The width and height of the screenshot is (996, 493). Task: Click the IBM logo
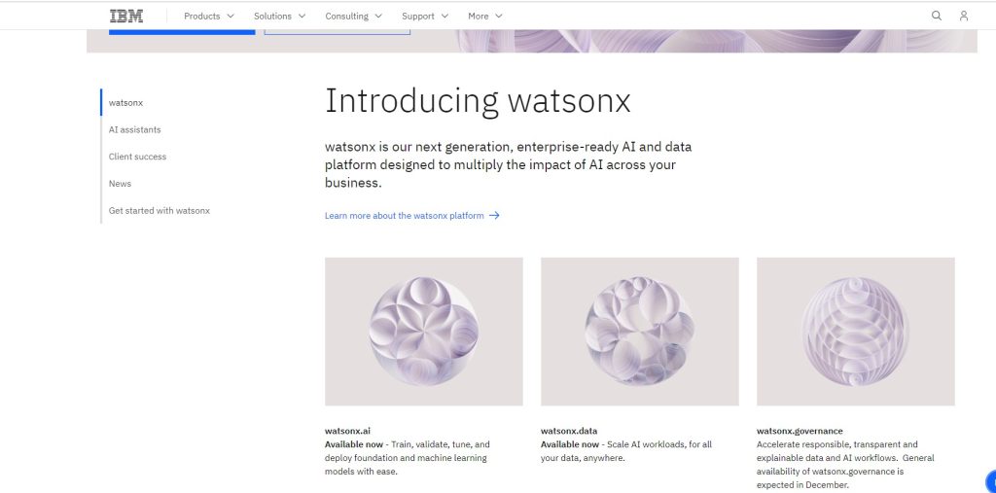(x=126, y=16)
